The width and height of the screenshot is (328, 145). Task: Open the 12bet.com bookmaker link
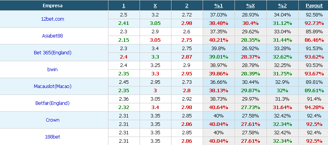click(53, 19)
